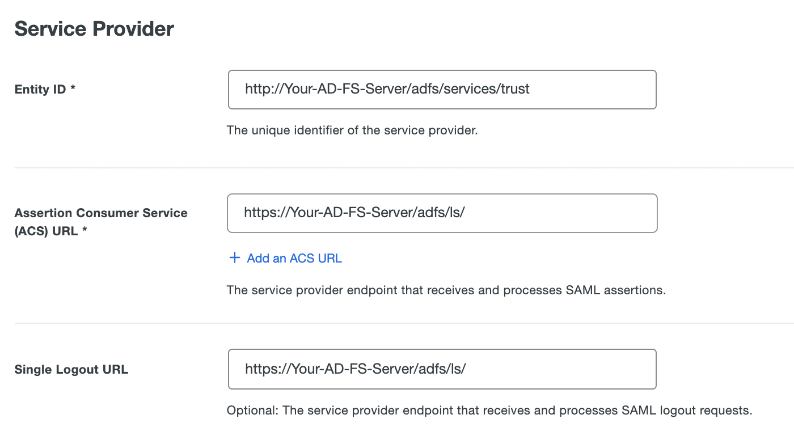This screenshot has height=440, width=794.
Task: Click the unique identifier helper text
Action: 352,130
